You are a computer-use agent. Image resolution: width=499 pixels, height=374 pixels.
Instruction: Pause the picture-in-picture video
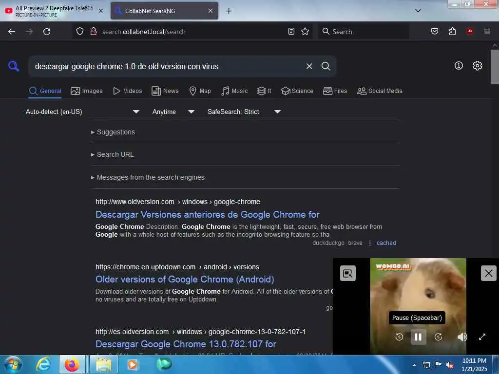[x=418, y=337]
